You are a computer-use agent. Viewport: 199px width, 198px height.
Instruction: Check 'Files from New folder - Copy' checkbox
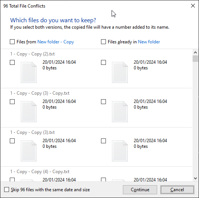(x=12, y=41)
